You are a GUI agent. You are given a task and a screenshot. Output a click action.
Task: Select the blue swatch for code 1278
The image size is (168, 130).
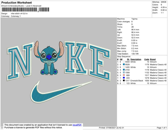pyautogui.click(x=124, y=78)
